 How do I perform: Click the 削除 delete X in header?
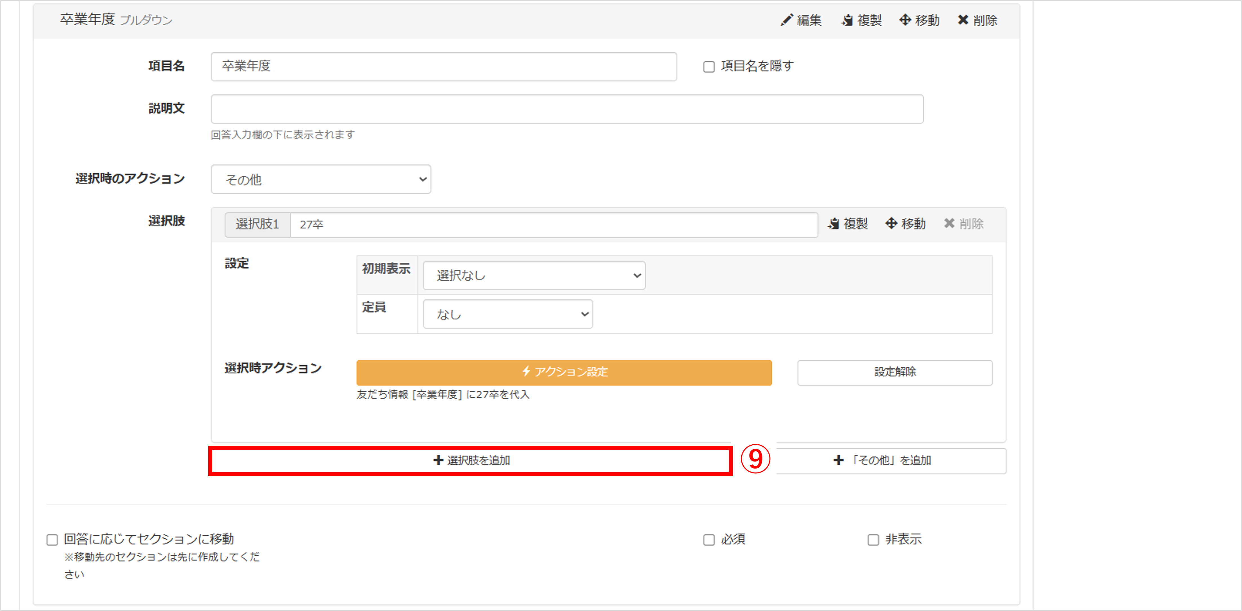click(963, 20)
